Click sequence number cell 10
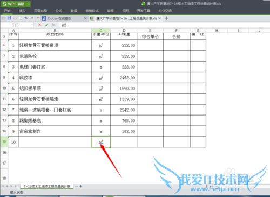270x197 pixels. (13, 142)
